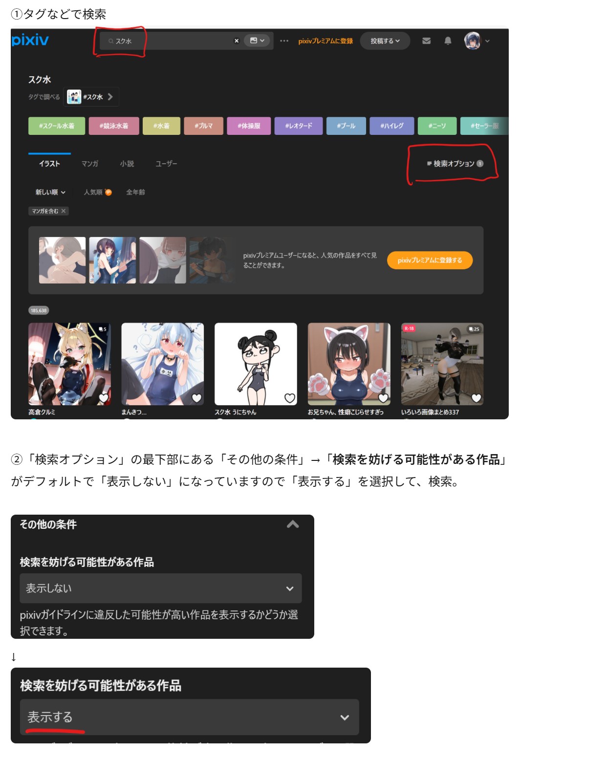This screenshot has height=760, width=607.
Task: Select the #ブルマ tag chip
Action: [x=203, y=126]
